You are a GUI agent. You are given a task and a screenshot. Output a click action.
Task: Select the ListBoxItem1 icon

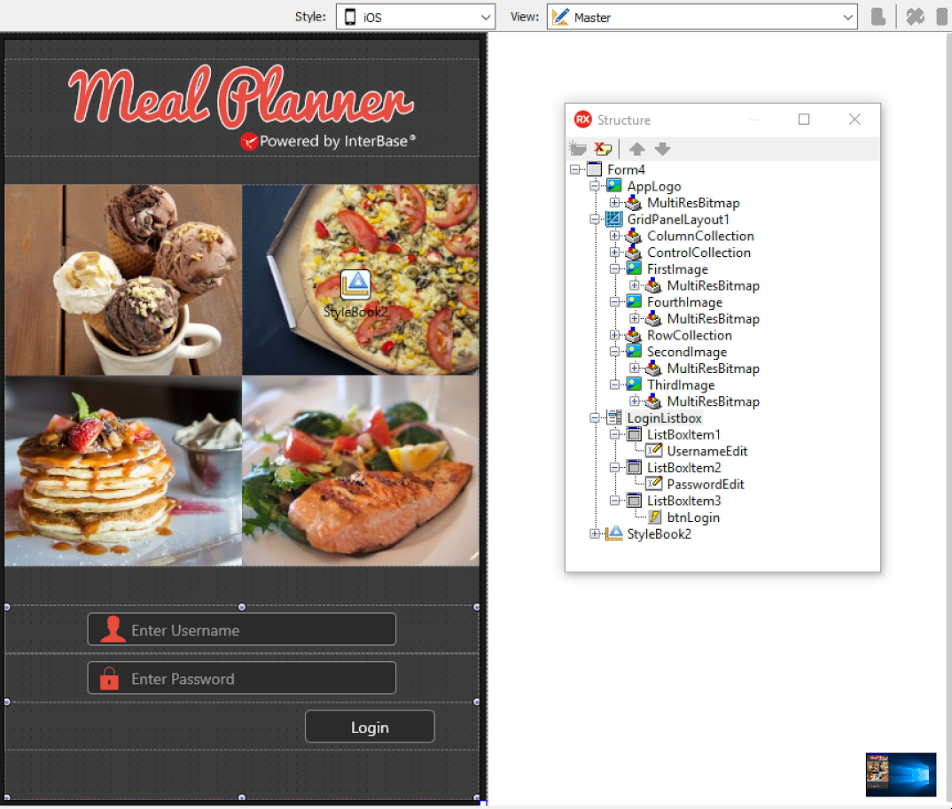point(634,434)
